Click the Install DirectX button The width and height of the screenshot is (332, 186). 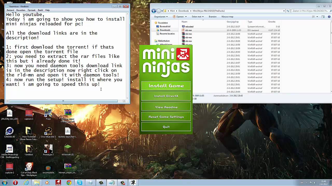click(166, 96)
